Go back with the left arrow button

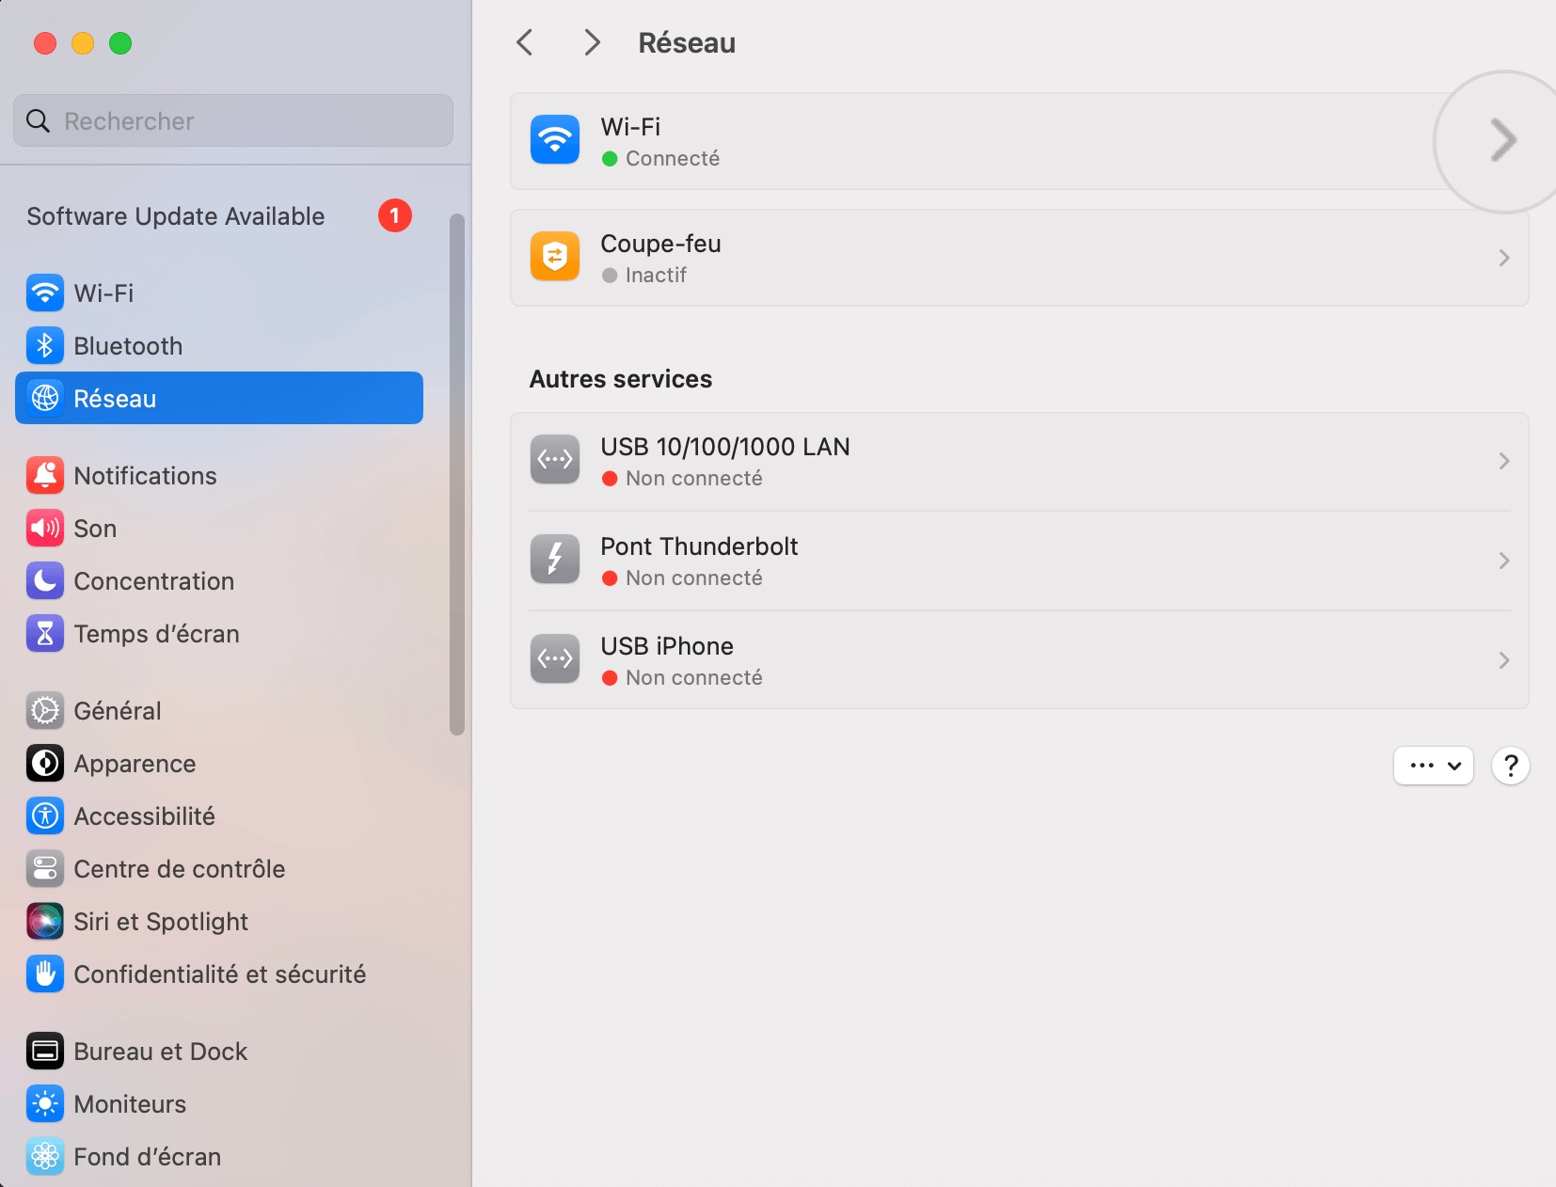(525, 42)
